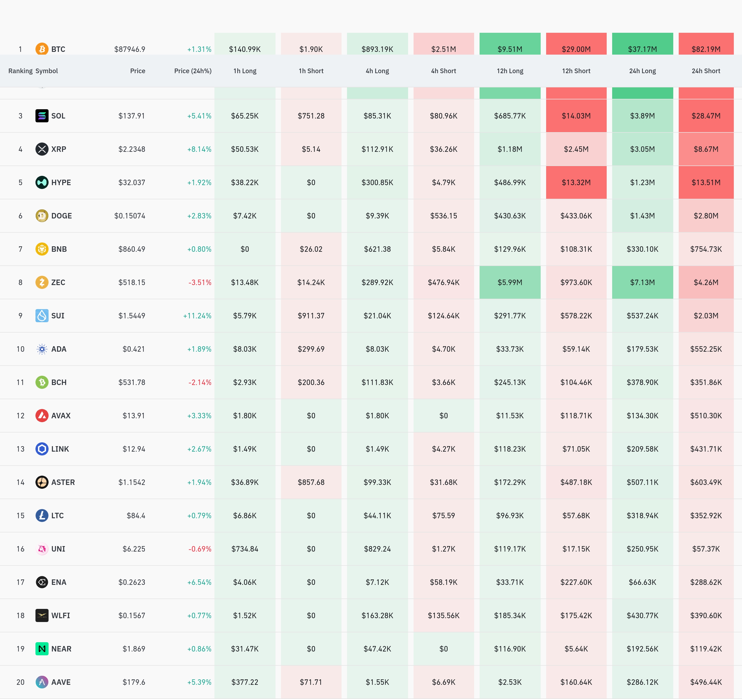Select the WLFI row price $0.1567
This screenshot has width=742, height=699.
(x=131, y=615)
